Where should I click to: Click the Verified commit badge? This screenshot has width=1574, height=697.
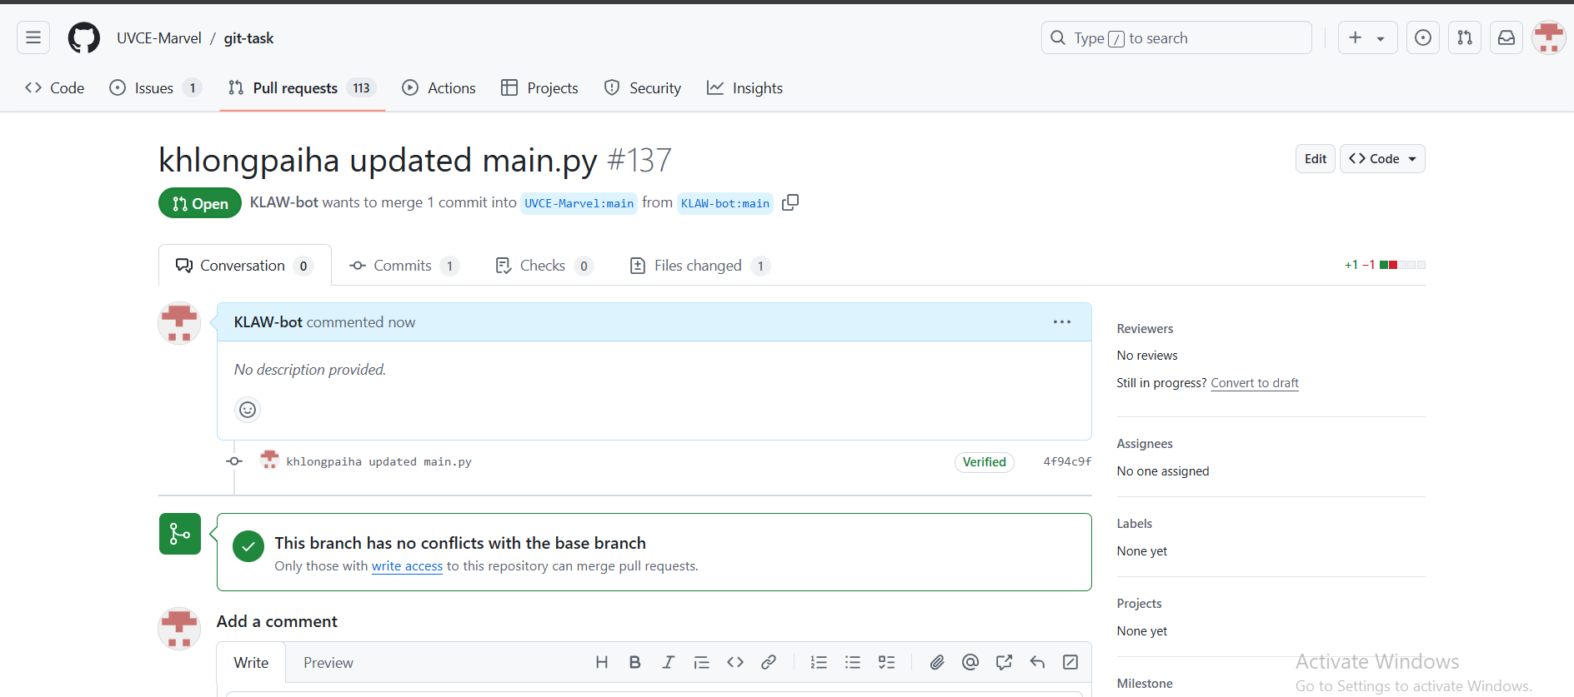pos(985,462)
